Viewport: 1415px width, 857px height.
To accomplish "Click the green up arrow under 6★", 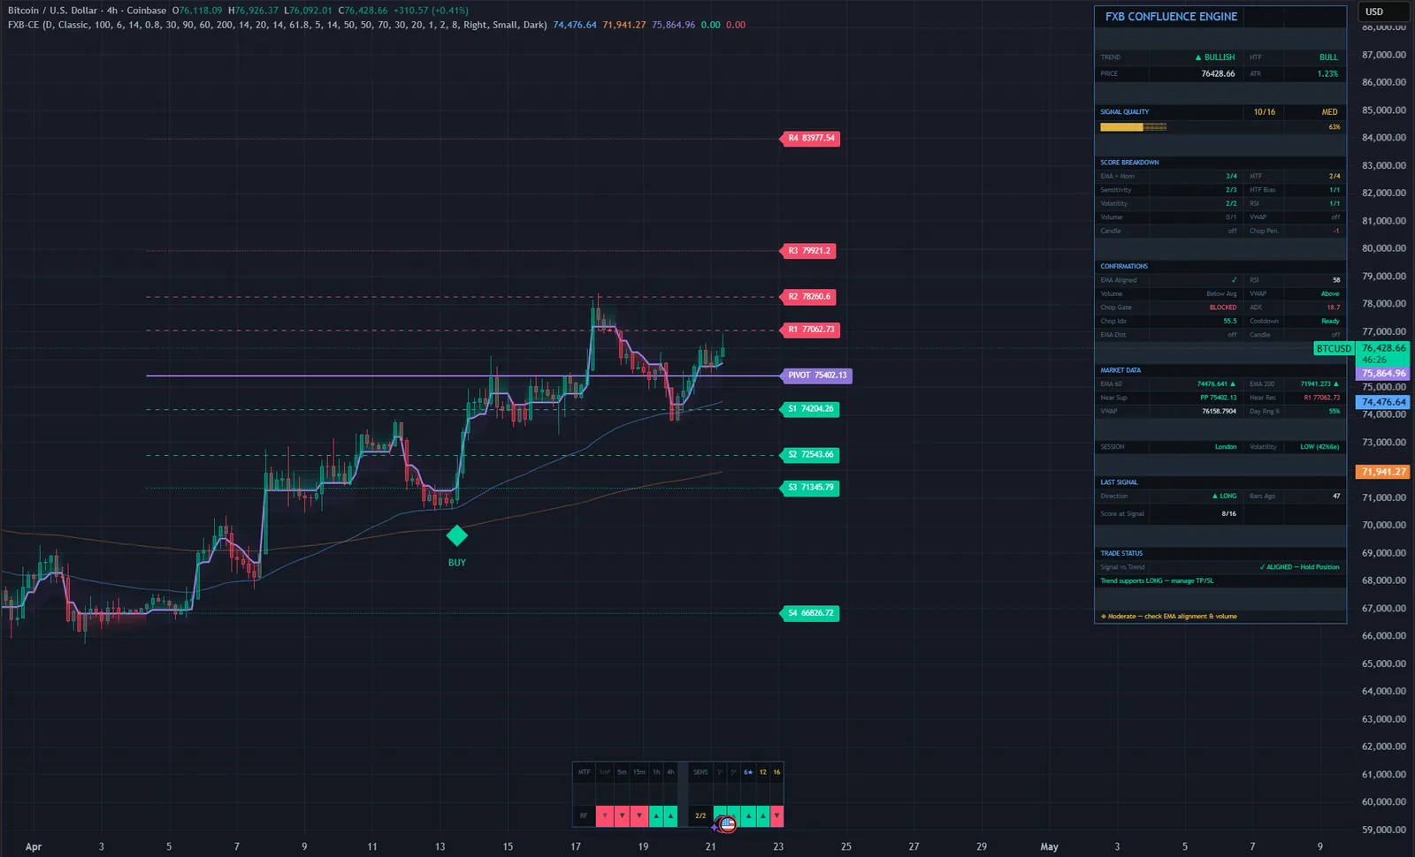I will pos(748,815).
